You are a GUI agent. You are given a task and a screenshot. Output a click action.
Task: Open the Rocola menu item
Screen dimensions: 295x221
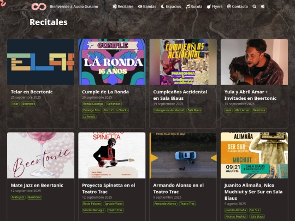(194, 7)
